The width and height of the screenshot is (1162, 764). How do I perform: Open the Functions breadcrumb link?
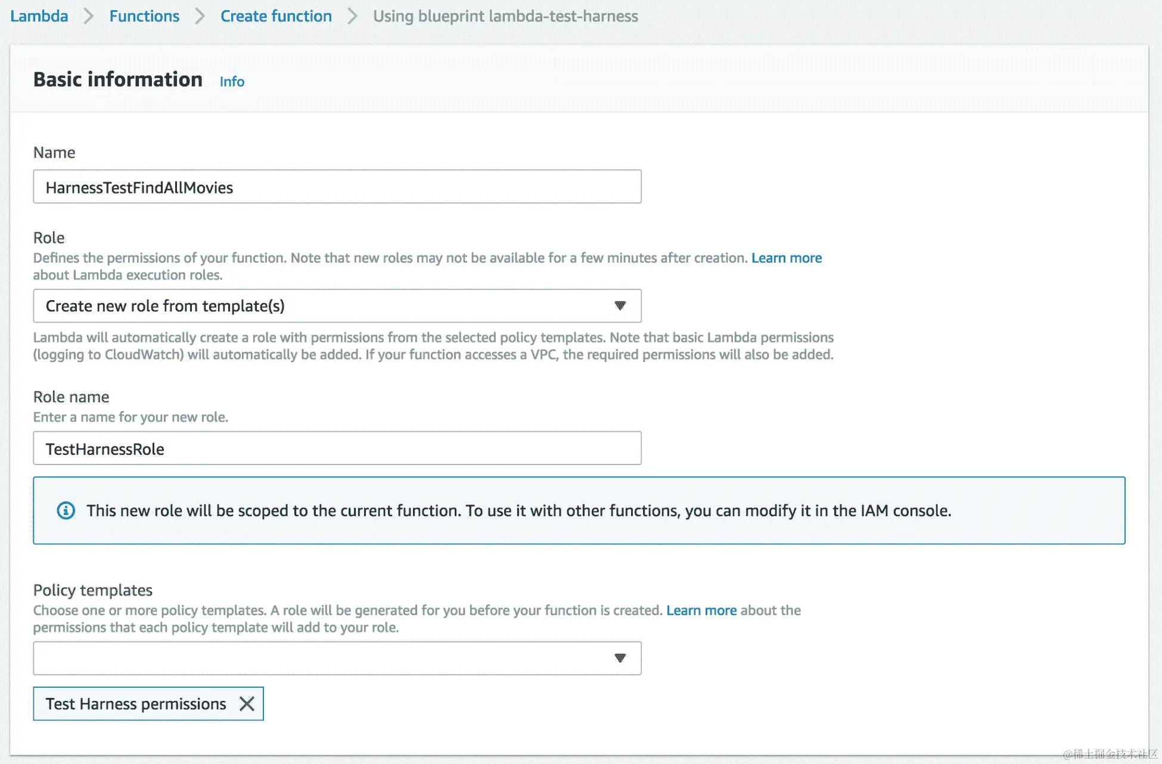[144, 16]
